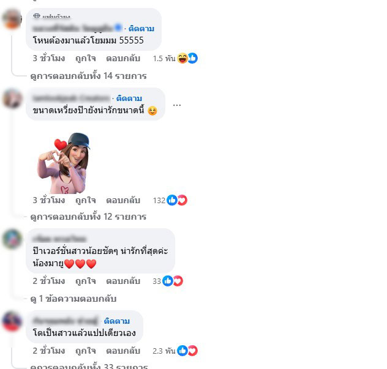Click the heart reaction icon next to 132
Image resolution: width=387 pixels, height=369 pixels.
click(x=182, y=200)
